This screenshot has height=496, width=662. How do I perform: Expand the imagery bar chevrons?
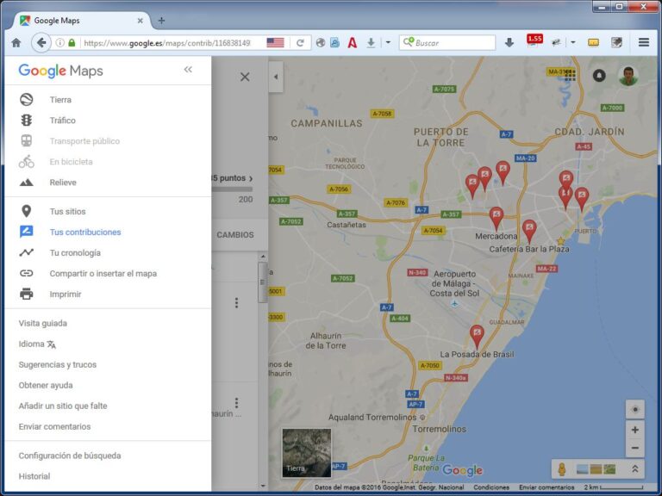point(634,468)
